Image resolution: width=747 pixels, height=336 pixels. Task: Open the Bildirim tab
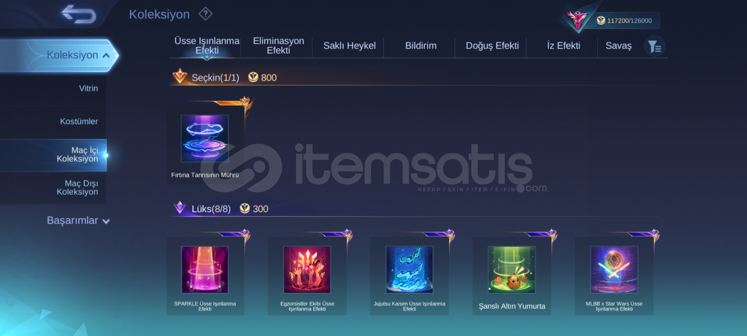pos(421,45)
